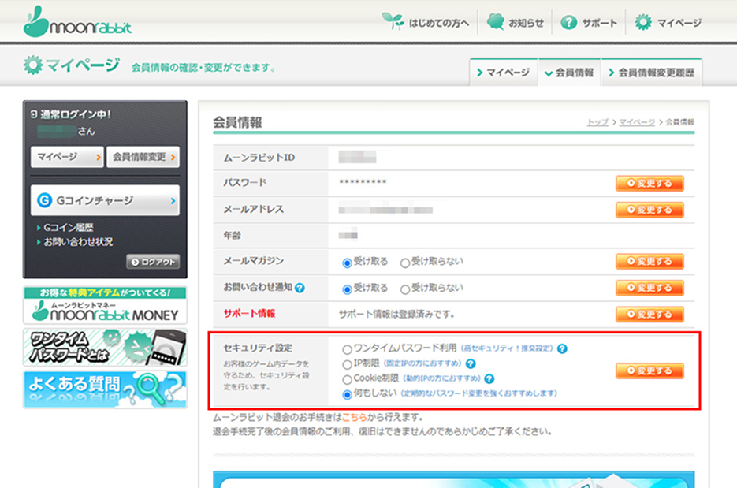Click the サポート question-mark icon in top navigation

tap(569, 22)
